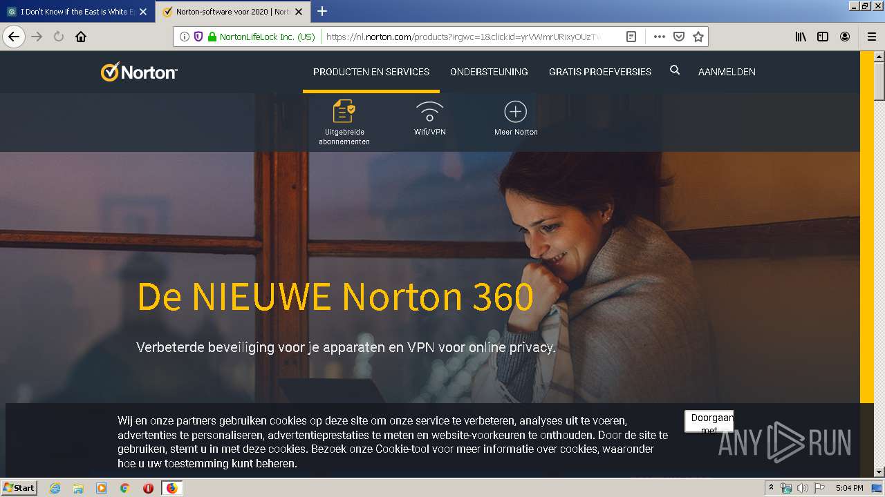Open Firefox account icon
885x497 pixels.
coord(845,37)
